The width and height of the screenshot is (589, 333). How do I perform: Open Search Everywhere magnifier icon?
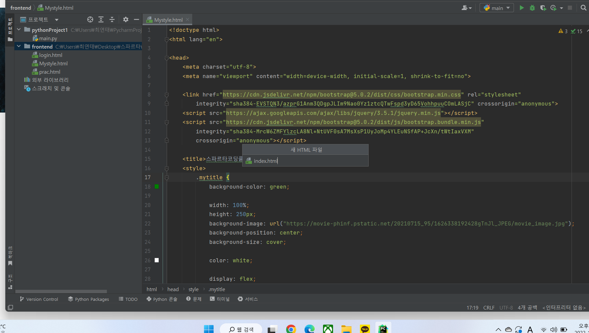point(583,8)
